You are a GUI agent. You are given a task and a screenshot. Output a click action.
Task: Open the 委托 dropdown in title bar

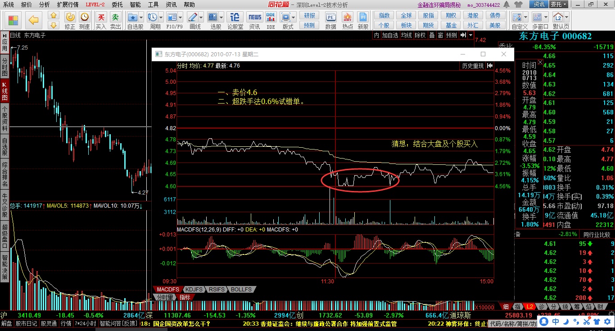(558, 5)
